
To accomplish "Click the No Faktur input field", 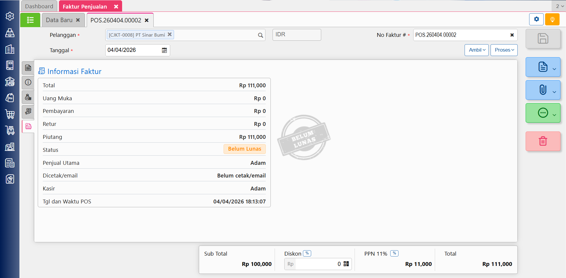I will click(460, 35).
